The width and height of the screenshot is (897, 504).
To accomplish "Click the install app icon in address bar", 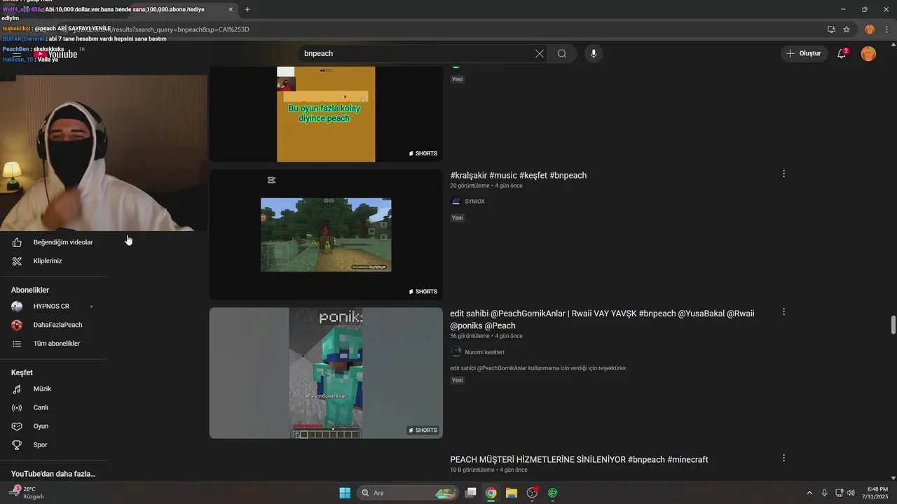I will coord(831,29).
